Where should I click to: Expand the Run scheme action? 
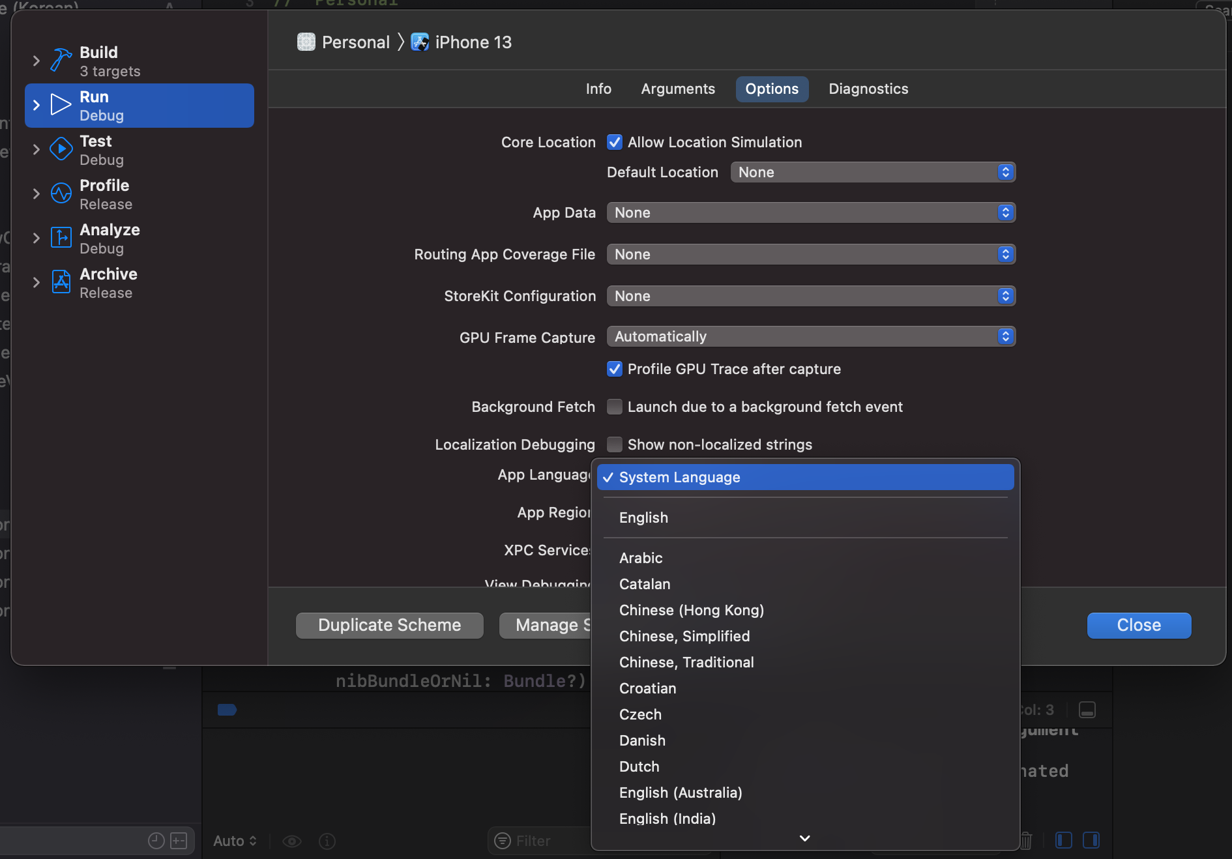(37, 105)
